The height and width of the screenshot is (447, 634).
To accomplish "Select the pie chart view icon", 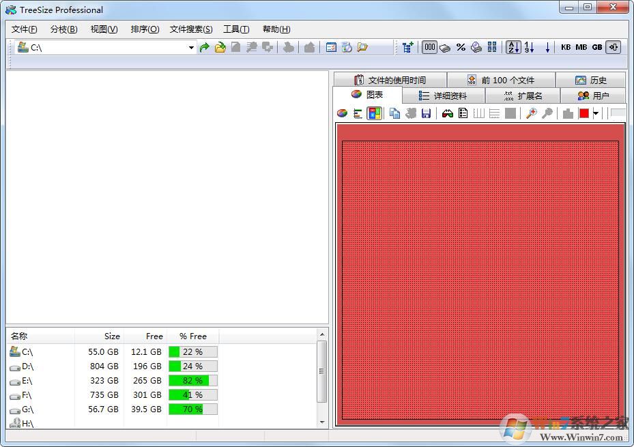I will [342, 113].
